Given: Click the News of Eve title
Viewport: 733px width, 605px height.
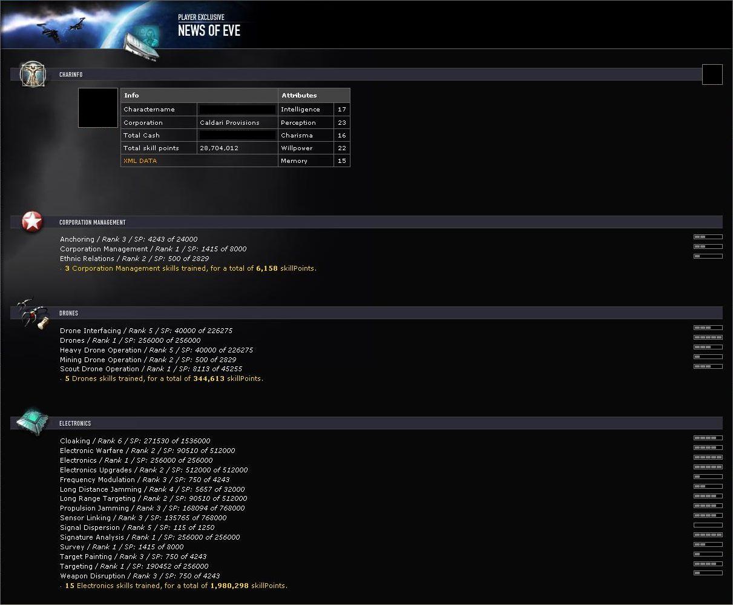Looking at the screenshot, I should pyautogui.click(x=209, y=31).
